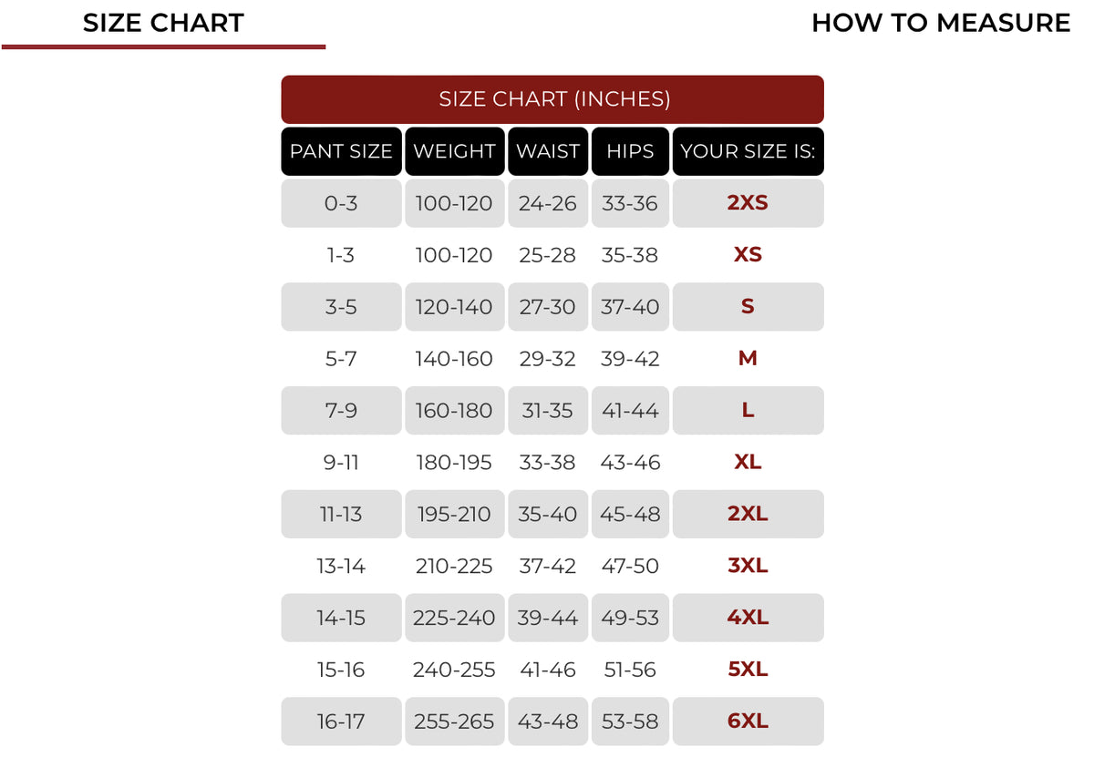Click the Waist column header
The image size is (1094, 757).
pyautogui.click(x=548, y=151)
